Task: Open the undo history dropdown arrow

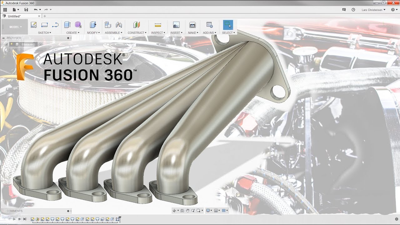Action: (x=40, y=10)
